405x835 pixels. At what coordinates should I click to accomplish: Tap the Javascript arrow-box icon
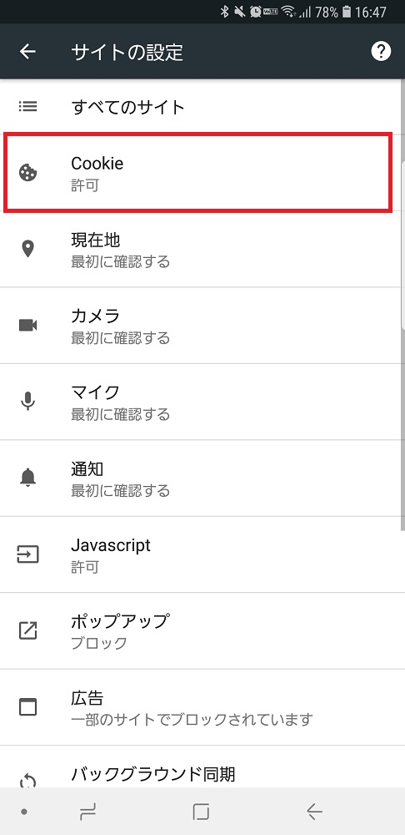27,554
